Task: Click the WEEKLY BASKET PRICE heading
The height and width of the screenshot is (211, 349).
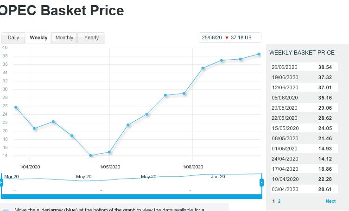Action: 302,53
